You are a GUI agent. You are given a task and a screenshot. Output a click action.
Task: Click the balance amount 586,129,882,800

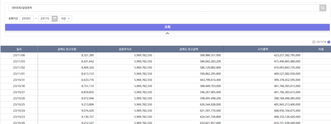(210, 68)
